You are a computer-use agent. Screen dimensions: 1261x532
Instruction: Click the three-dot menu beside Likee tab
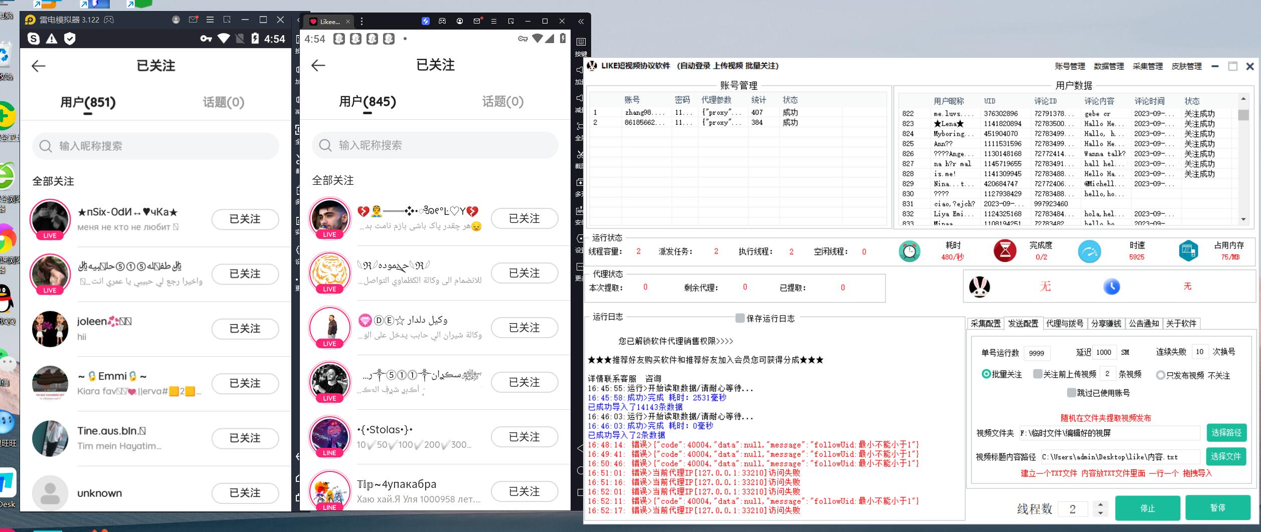(x=362, y=21)
